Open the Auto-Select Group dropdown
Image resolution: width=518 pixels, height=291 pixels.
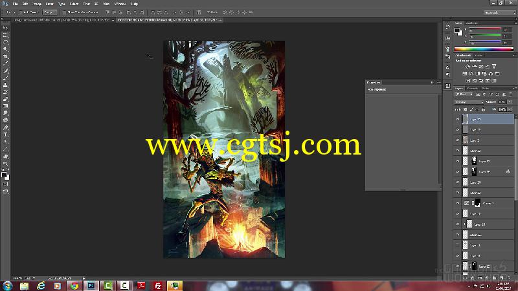(50, 12)
